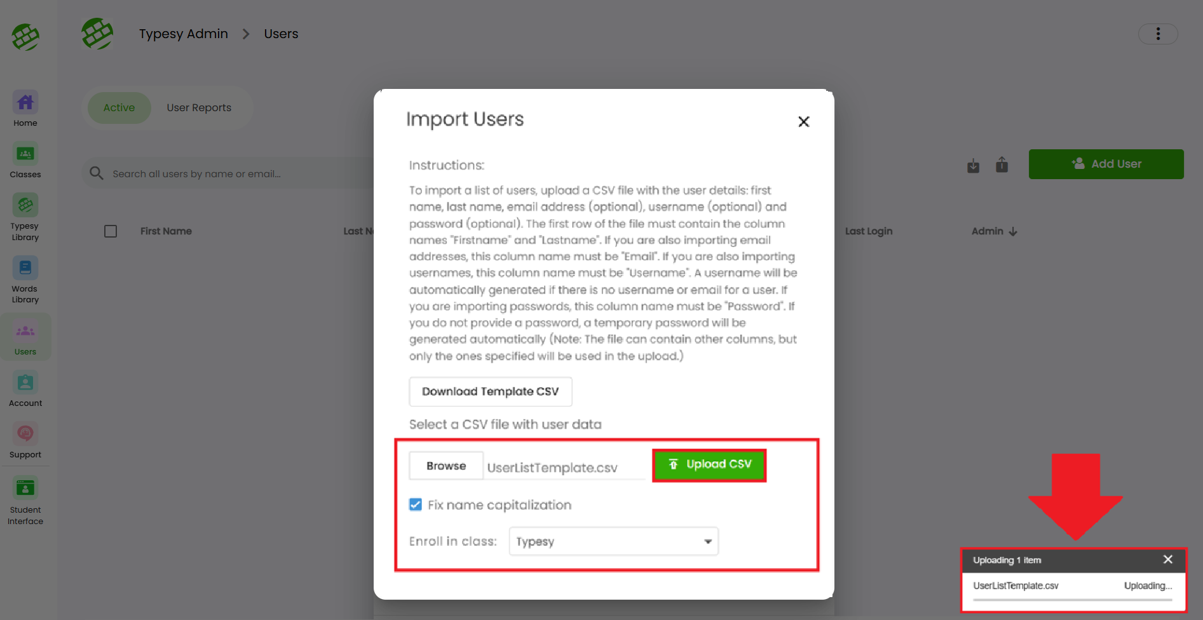Image resolution: width=1203 pixels, height=620 pixels.
Task: Expand the Enroll in class dropdown
Action: coord(613,542)
